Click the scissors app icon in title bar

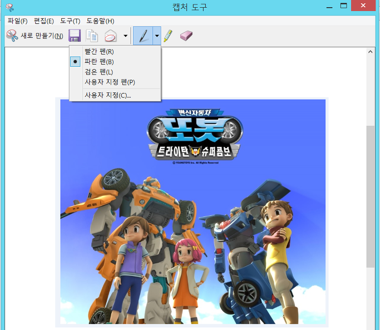[x=9, y=8]
